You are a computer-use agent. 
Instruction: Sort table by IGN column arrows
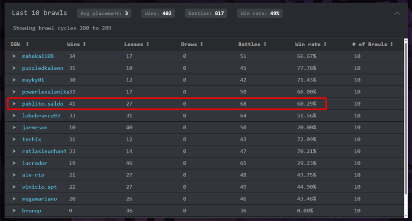click(27, 44)
